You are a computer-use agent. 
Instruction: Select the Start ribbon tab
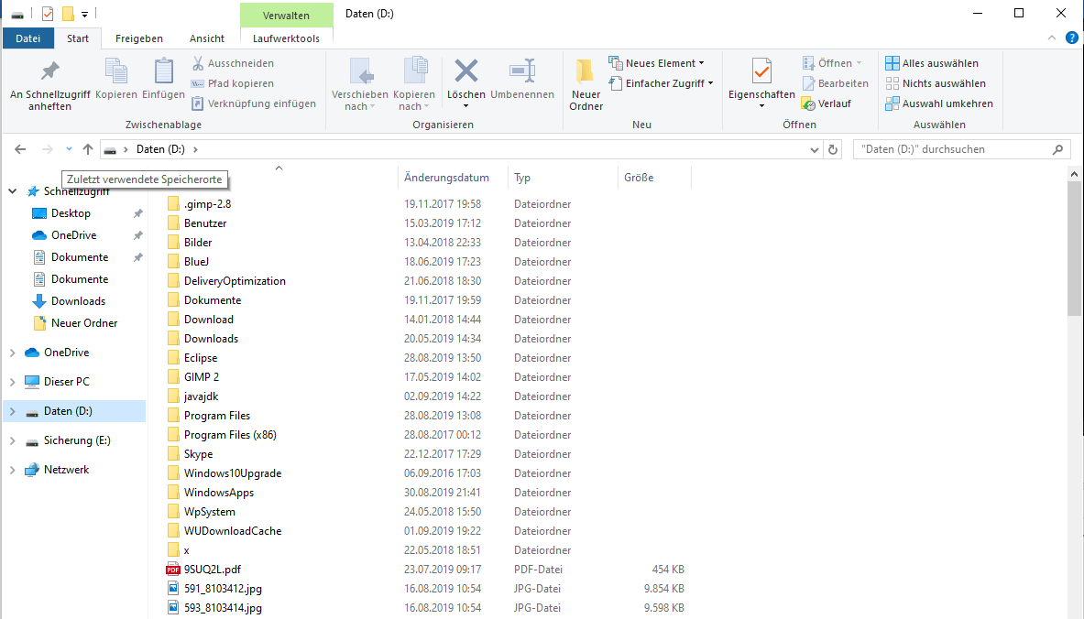coord(77,38)
